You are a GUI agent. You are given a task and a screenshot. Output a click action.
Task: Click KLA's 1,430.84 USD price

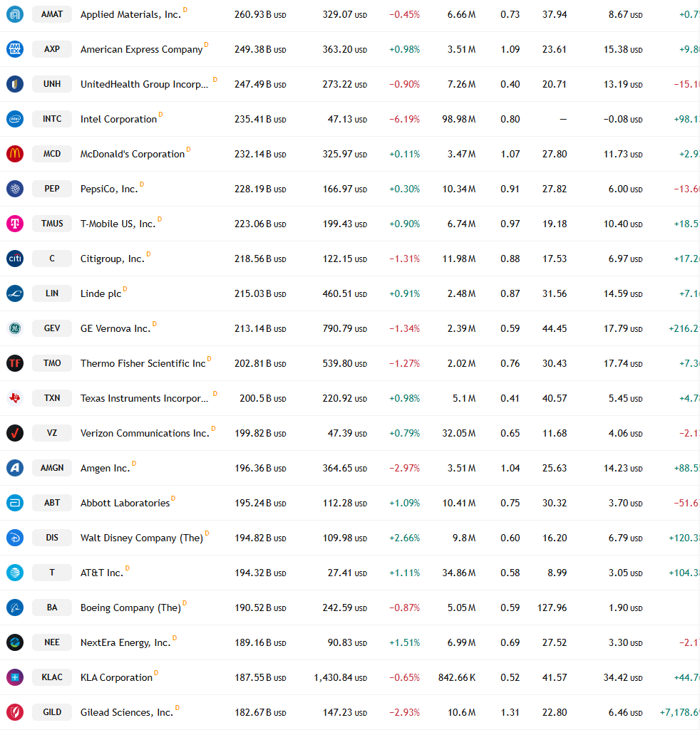click(x=340, y=678)
